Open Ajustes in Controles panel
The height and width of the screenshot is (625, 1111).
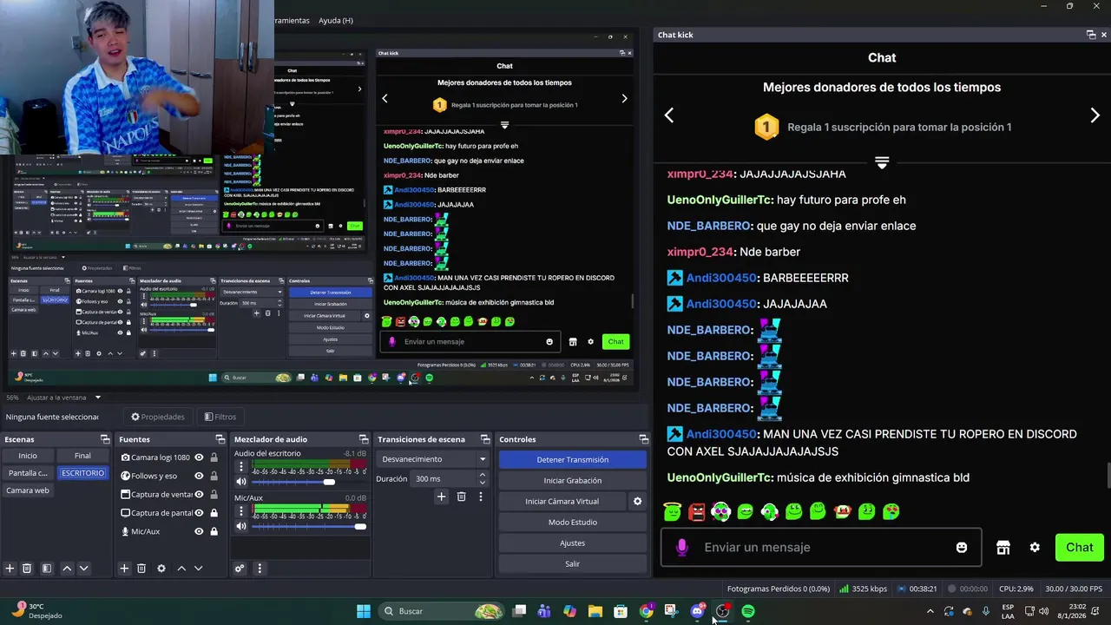pyautogui.click(x=573, y=543)
